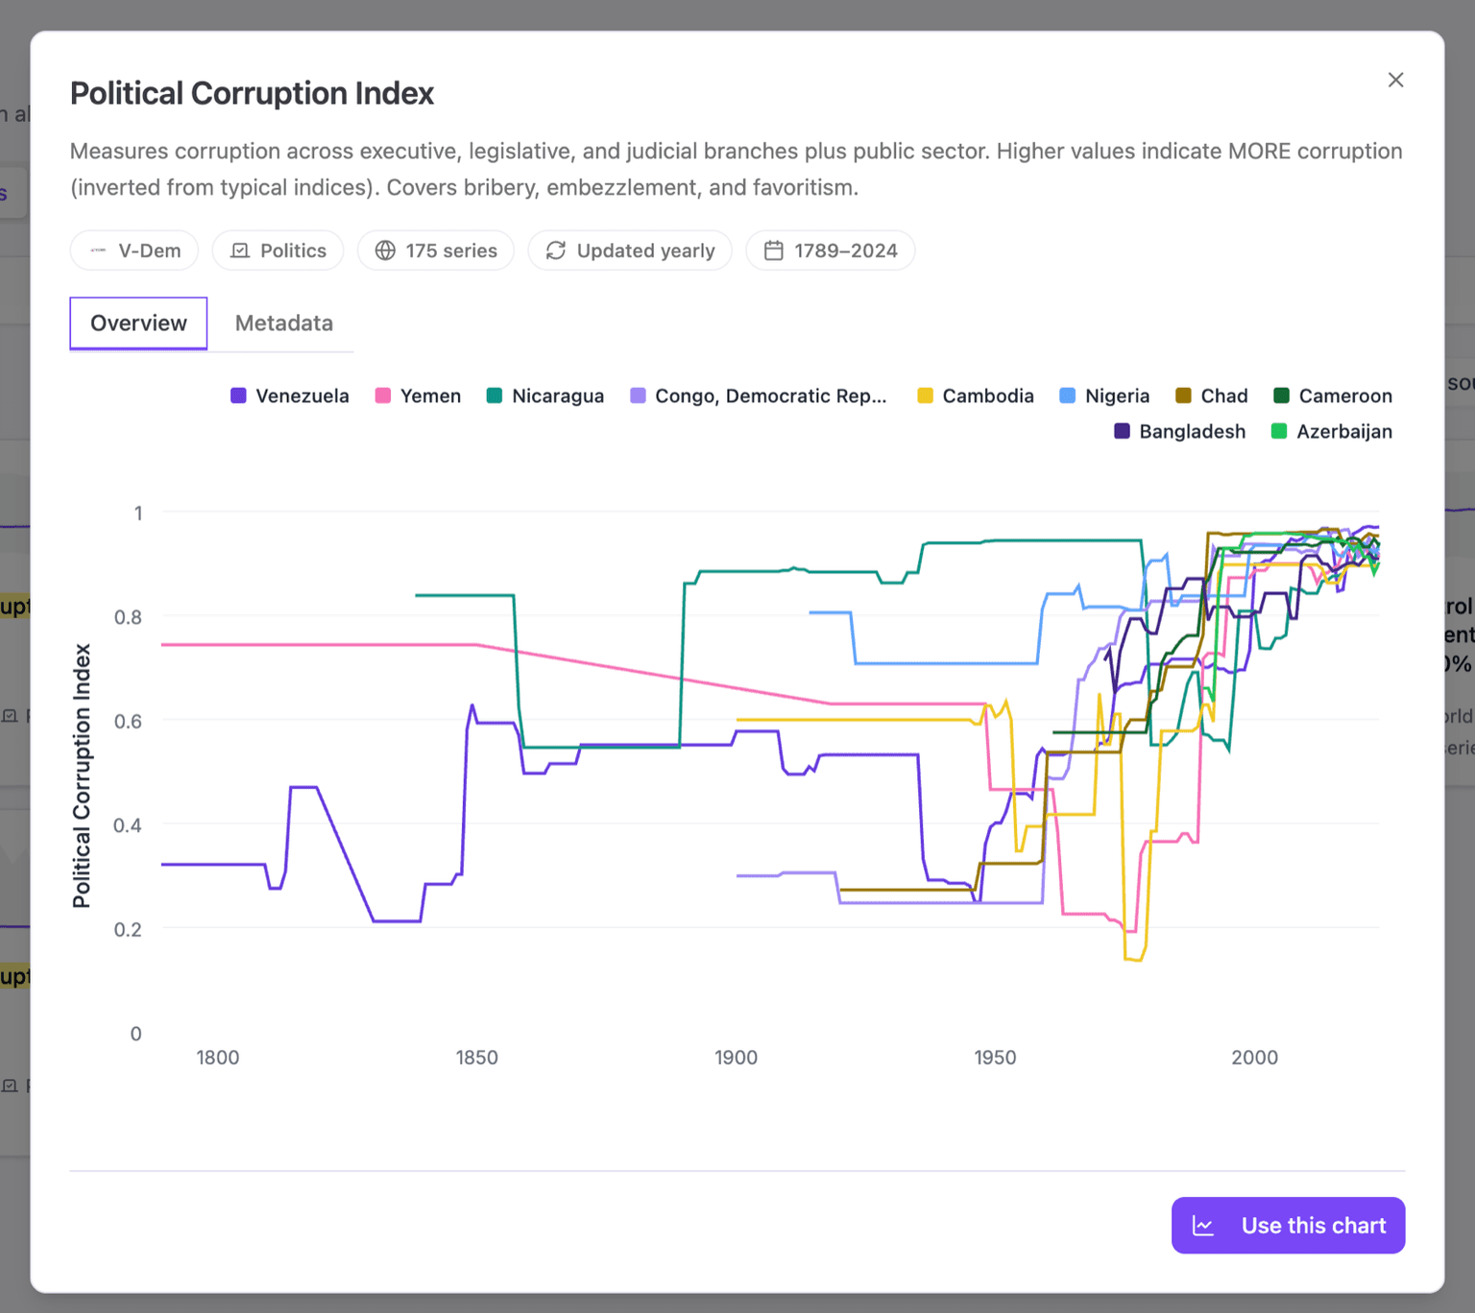Image resolution: width=1475 pixels, height=1313 pixels.
Task: Click the Cameroon legend label
Action: pos(1345,395)
